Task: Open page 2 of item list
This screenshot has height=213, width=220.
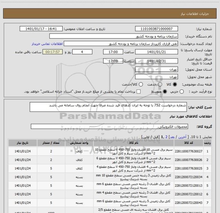Action: (x=167, y=137)
